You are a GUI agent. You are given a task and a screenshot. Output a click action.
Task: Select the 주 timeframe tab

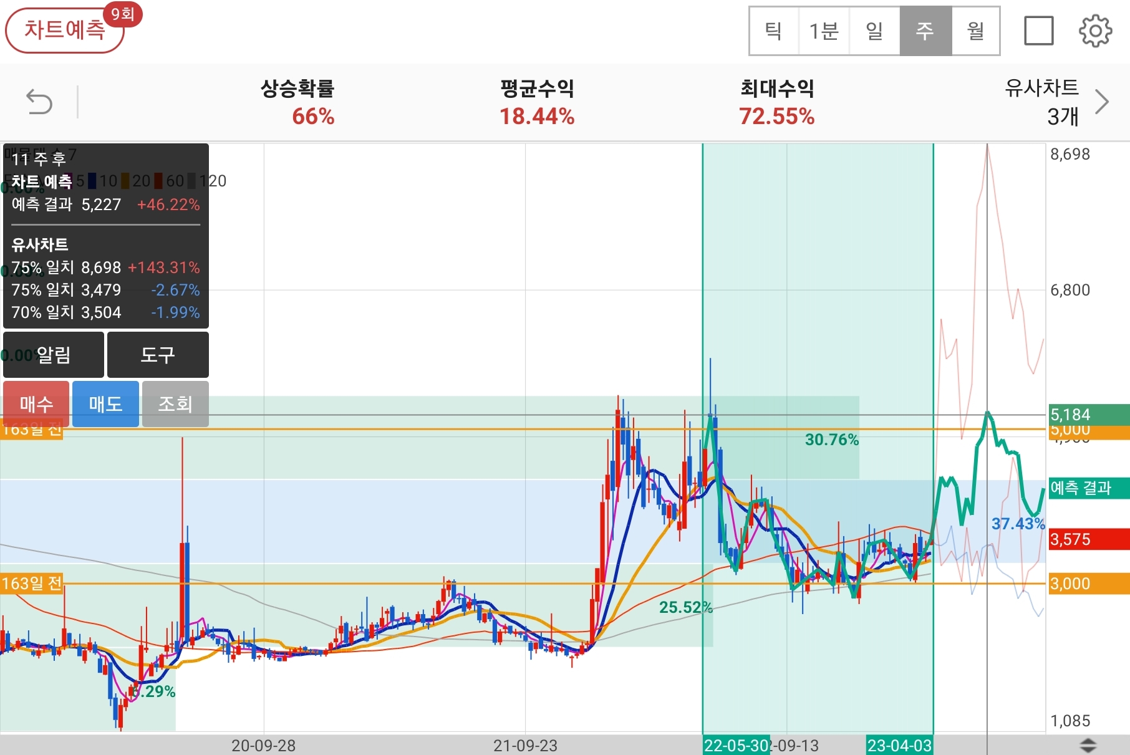click(925, 31)
